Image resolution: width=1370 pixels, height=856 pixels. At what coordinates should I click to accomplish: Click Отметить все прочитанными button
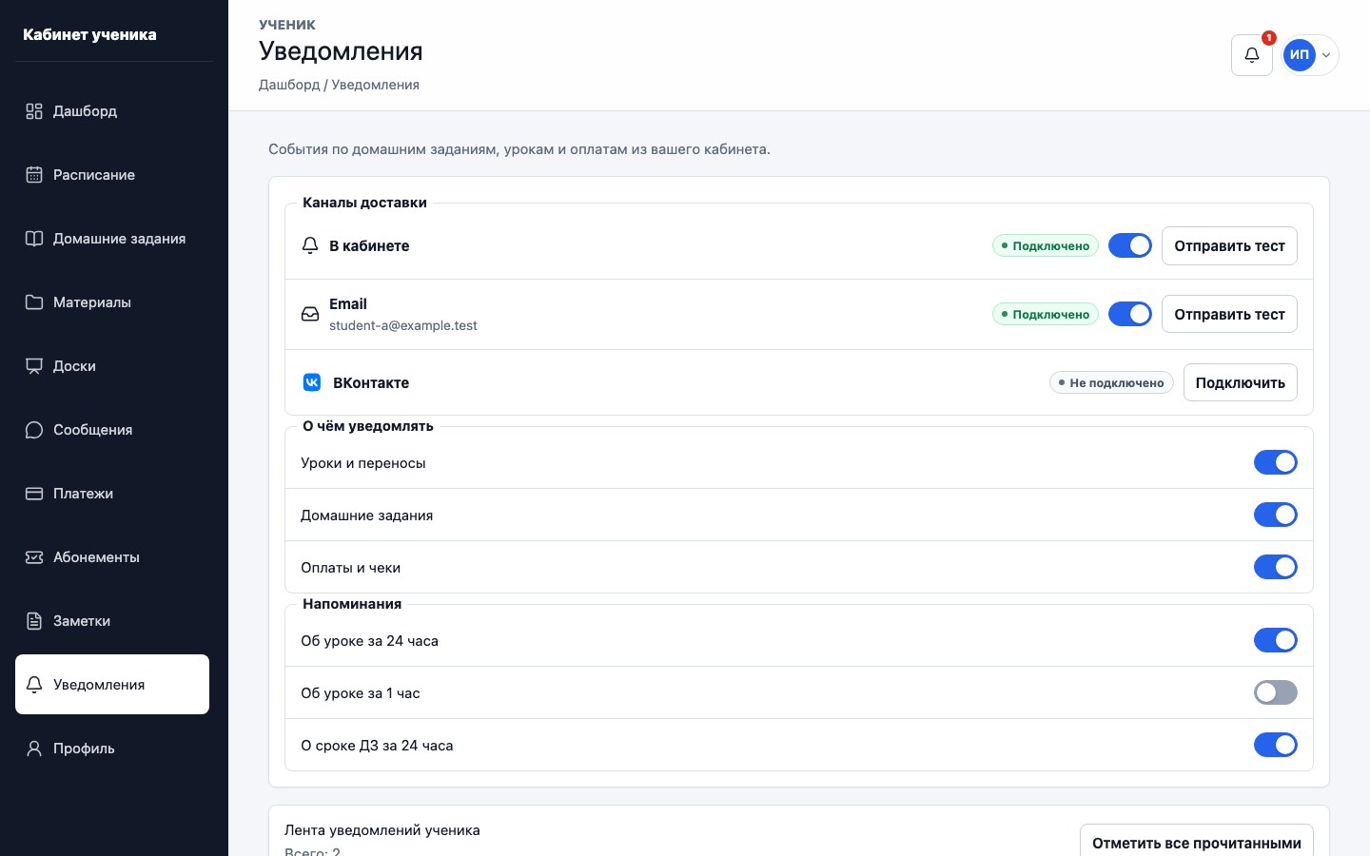tap(1196, 843)
